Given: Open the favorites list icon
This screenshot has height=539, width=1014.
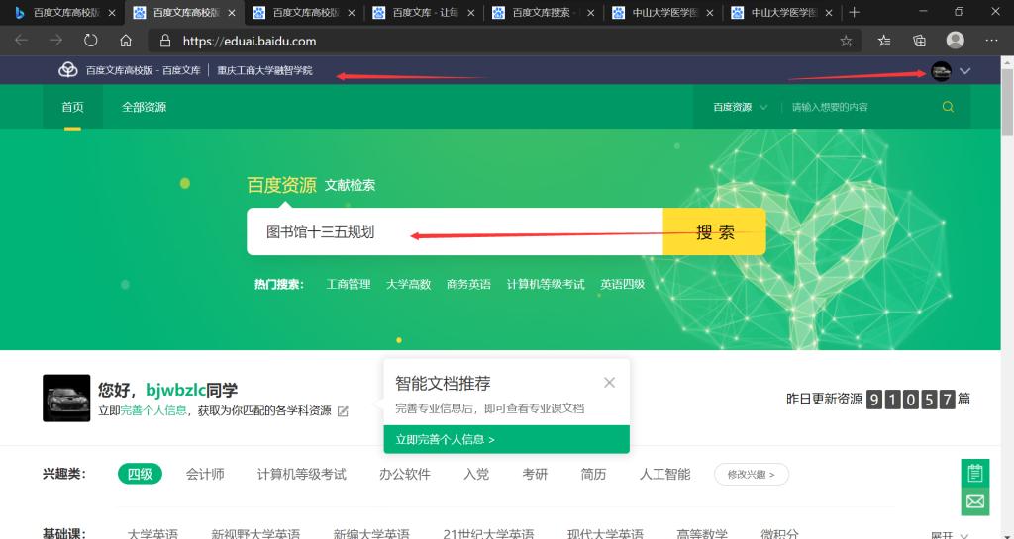Looking at the screenshot, I should [x=884, y=41].
